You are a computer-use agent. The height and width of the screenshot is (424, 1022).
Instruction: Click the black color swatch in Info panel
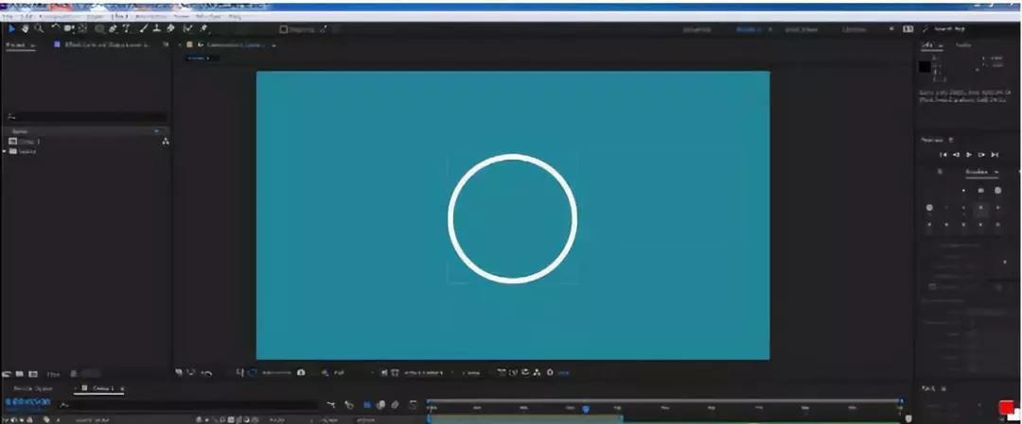[925, 66]
